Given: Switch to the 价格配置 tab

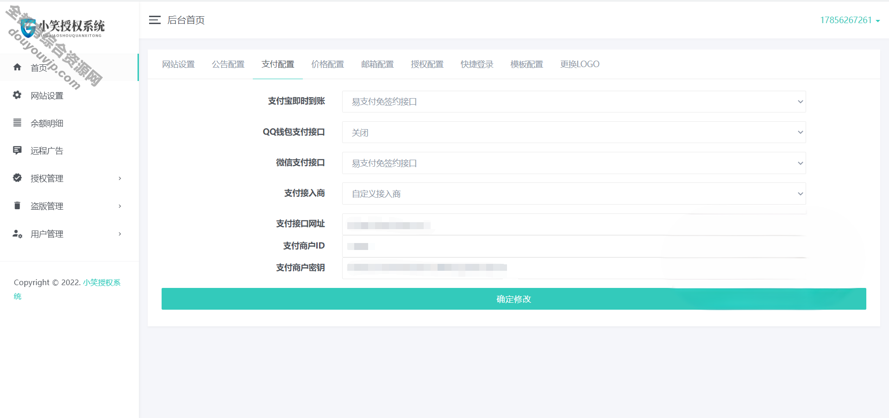Looking at the screenshot, I should [327, 64].
